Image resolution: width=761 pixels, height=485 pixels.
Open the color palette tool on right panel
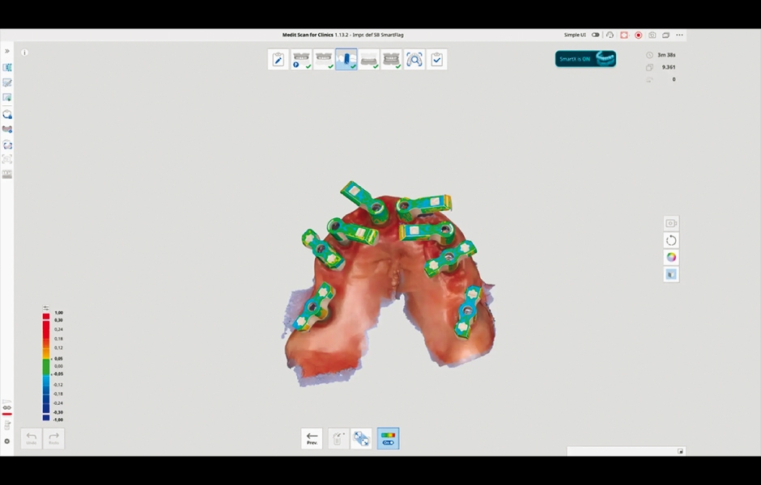click(x=670, y=257)
